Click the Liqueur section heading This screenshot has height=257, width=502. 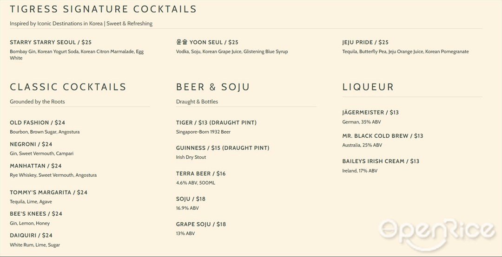point(368,87)
